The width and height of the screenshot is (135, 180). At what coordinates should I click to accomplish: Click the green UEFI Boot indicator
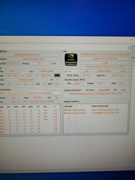pos(90,90)
